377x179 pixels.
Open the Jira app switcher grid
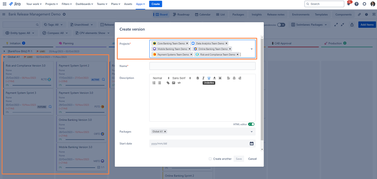[5, 4]
